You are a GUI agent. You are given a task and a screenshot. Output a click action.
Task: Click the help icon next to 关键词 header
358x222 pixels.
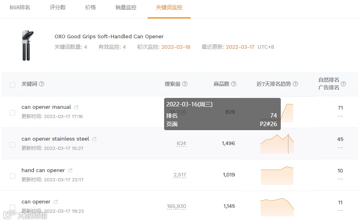tap(41, 84)
